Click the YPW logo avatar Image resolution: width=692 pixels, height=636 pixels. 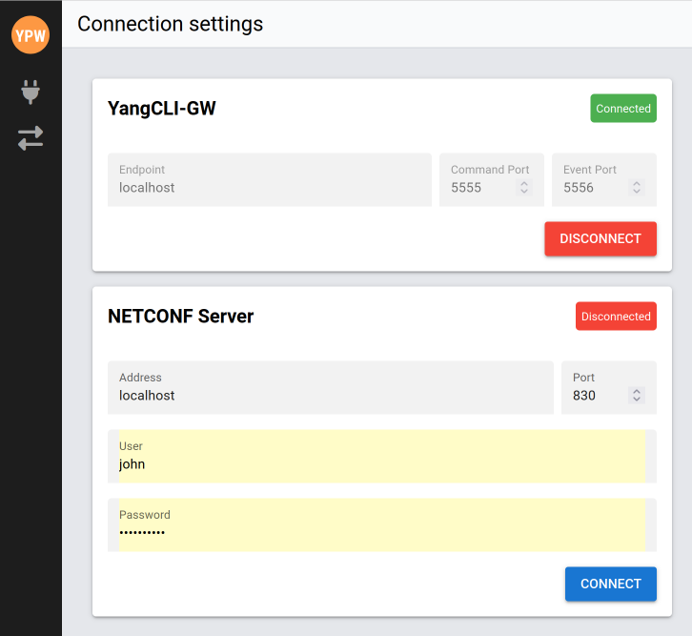tap(31, 35)
